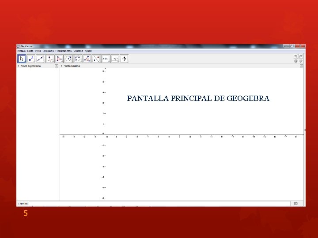Open the settings gear icon
The width and height of the screenshot is (318, 238).
pyautogui.click(x=301, y=61)
